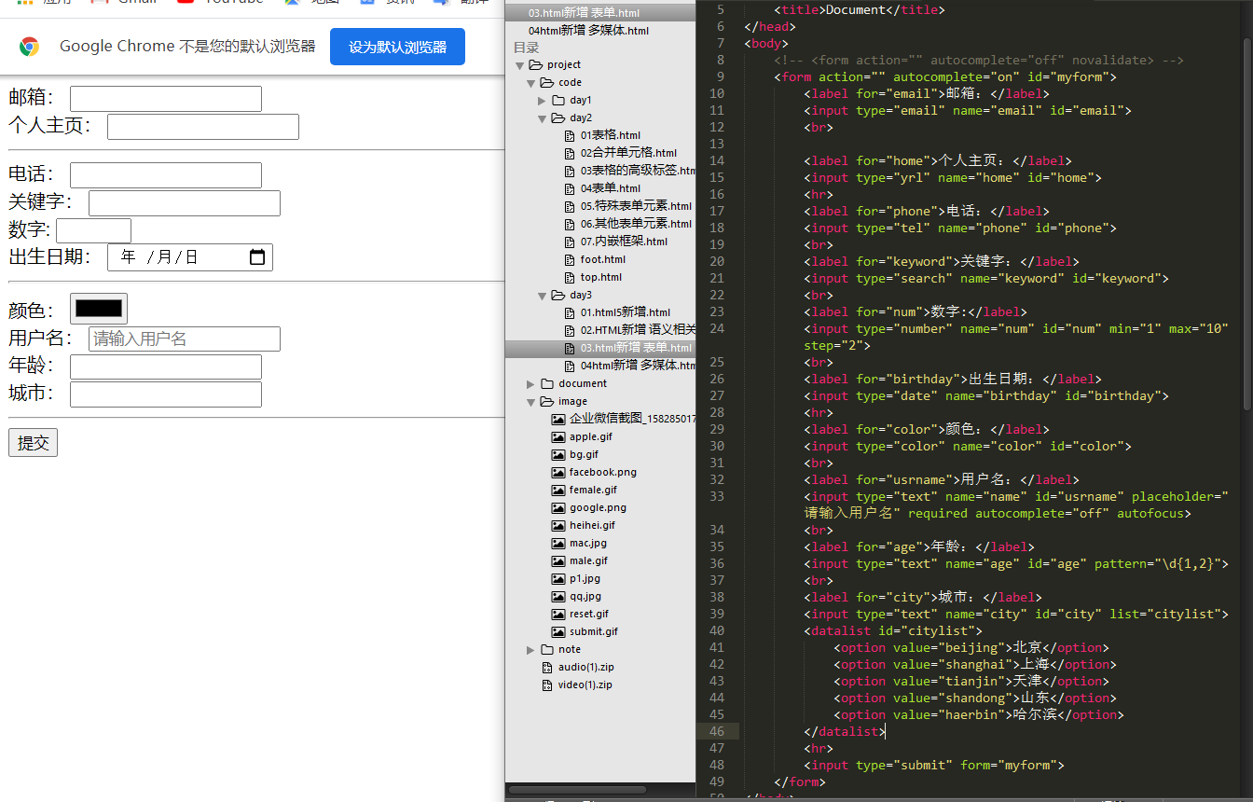Click the image icon of qq.jpg
Viewport: 1253px width, 802px height.
coord(558,597)
